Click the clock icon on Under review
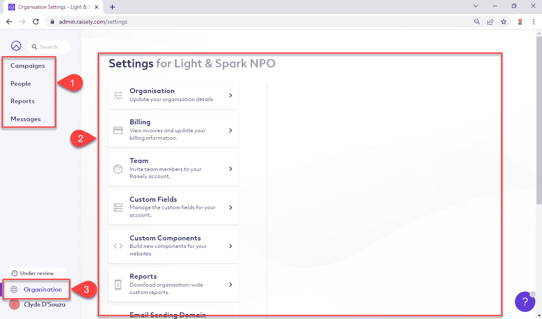Screen dimensions: 542x319 (x=15, y=273)
